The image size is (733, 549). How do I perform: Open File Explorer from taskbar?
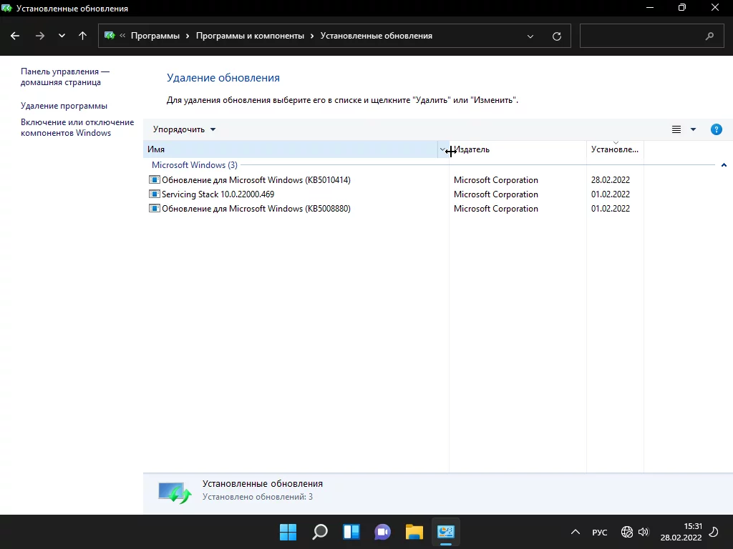point(414,532)
